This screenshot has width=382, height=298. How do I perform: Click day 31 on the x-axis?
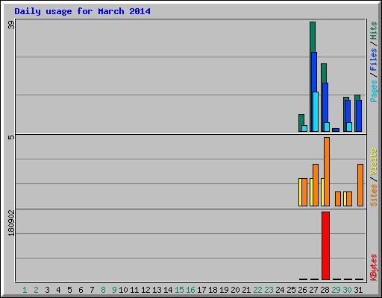[358, 290]
